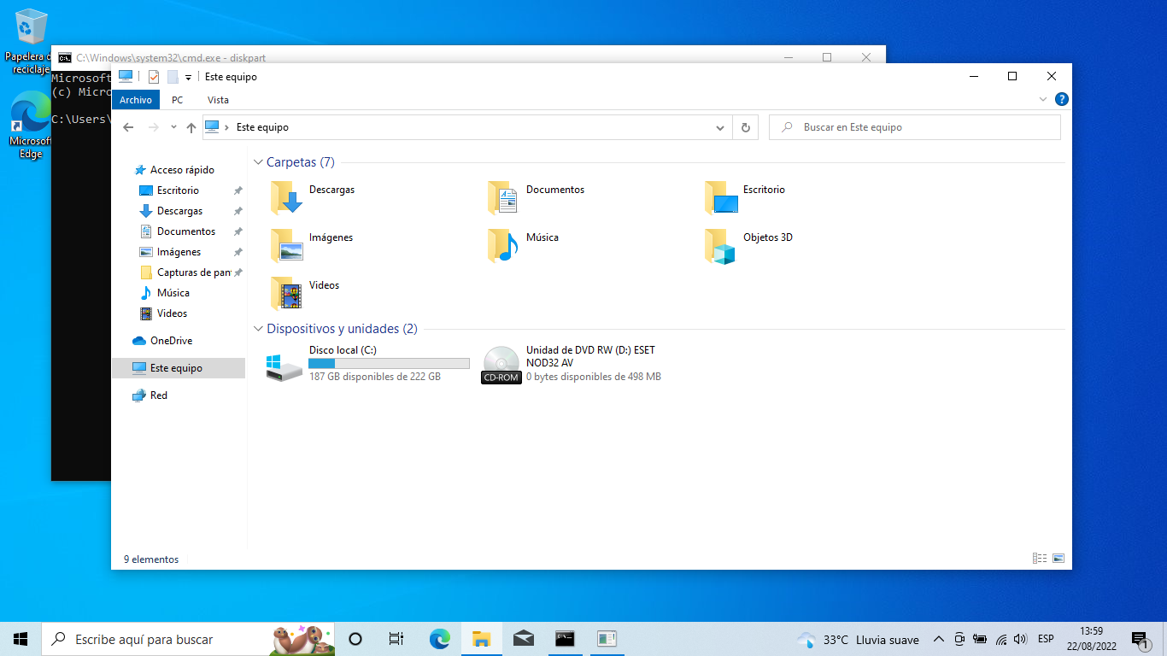Collapse the Carpetas (7) group
The width and height of the screenshot is (1167, 656).
(259, 162)
